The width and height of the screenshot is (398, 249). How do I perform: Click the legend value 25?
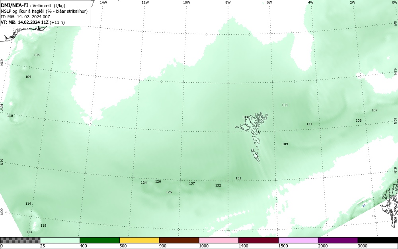pyautogui.click(x=43, y=246)
